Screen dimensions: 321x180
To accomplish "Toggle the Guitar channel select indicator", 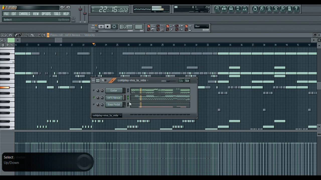I will 128,90.
